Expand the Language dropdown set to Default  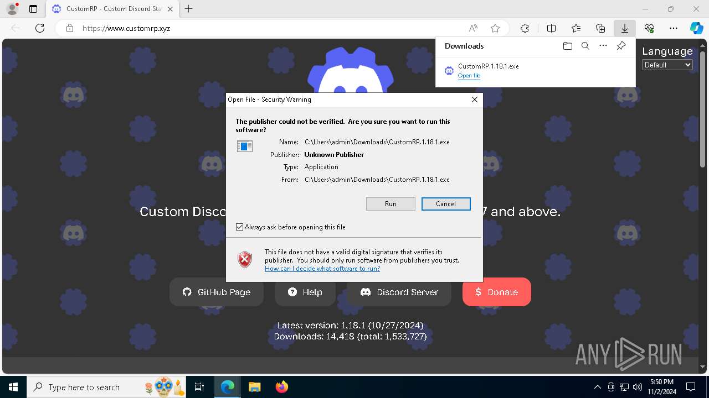(667, 65)
